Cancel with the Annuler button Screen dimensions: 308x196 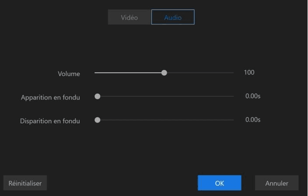(276, 183)
